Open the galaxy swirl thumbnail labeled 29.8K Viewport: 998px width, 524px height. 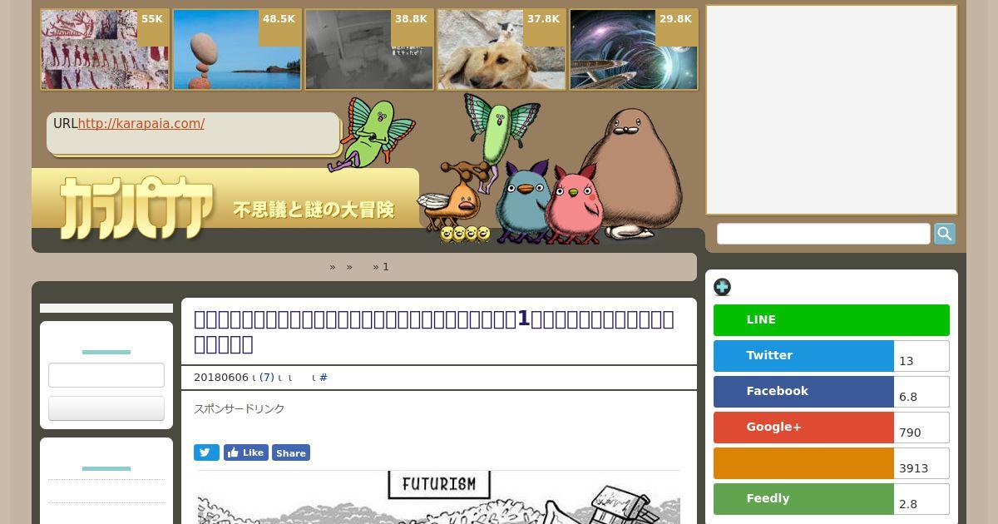(x=634, y=49)
